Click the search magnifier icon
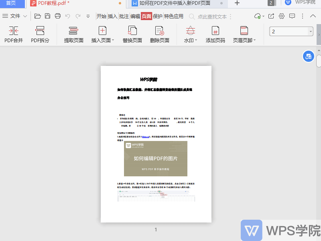 click(192, 16)
